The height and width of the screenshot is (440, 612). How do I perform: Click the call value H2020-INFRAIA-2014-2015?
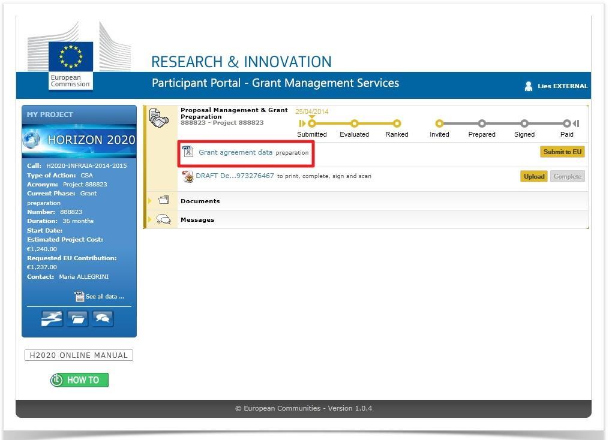[86, 165]
